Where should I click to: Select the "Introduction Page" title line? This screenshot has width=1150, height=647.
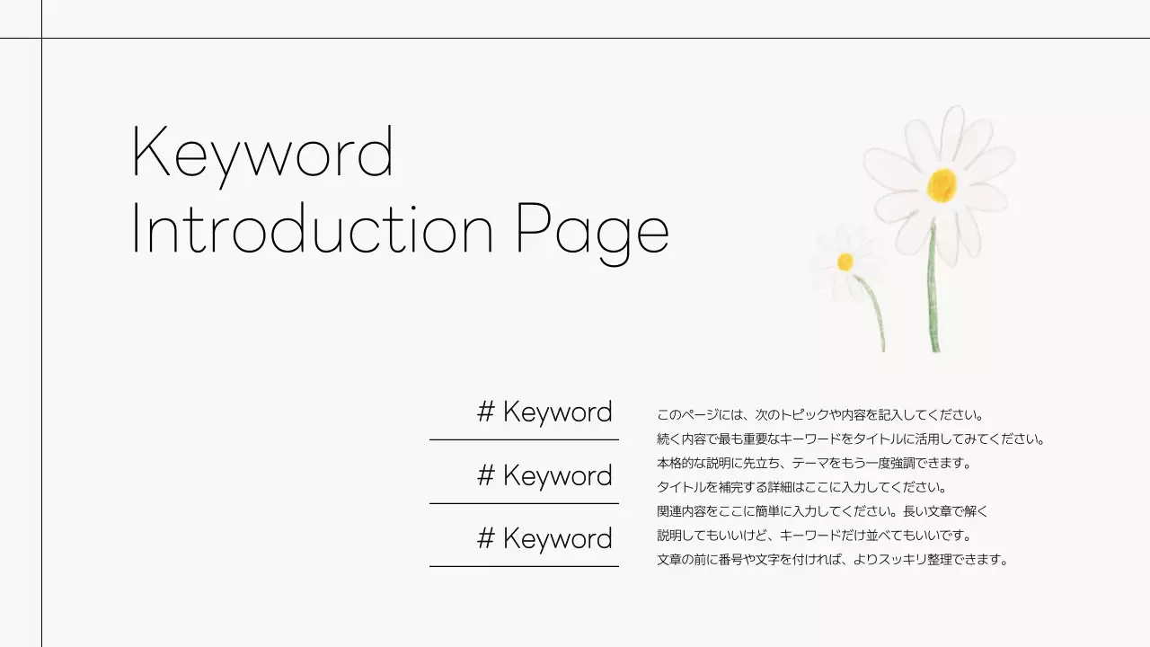pyautogui.click(x=400, y=231)
